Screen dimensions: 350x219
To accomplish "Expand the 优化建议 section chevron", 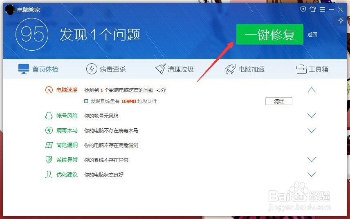I will 312,174.
